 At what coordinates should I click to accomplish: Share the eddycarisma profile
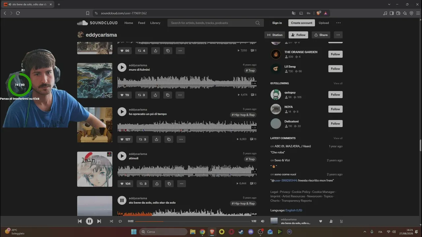coord(321,35)
